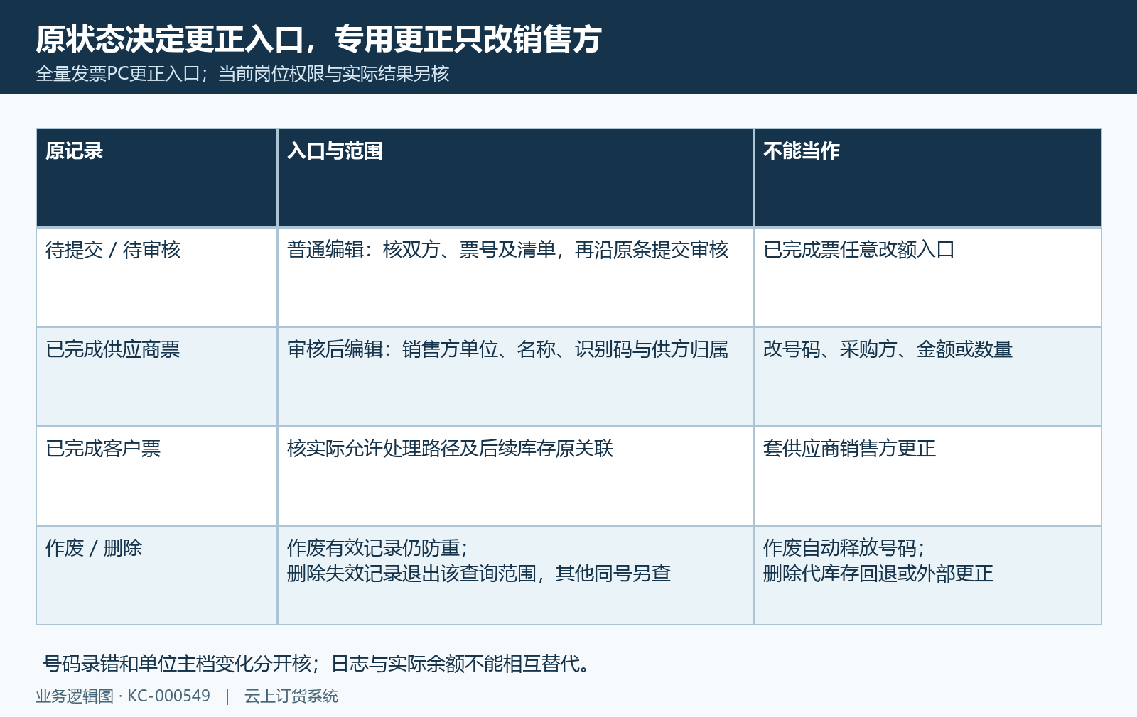
Task: Select the 套供应商销售方更正 cell
Action: coord(927,476)
